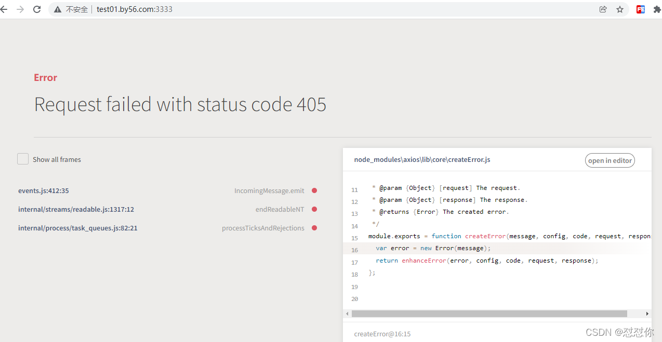
Task: Select the events.js:412:35 stack frame
Action: (44, 190)
